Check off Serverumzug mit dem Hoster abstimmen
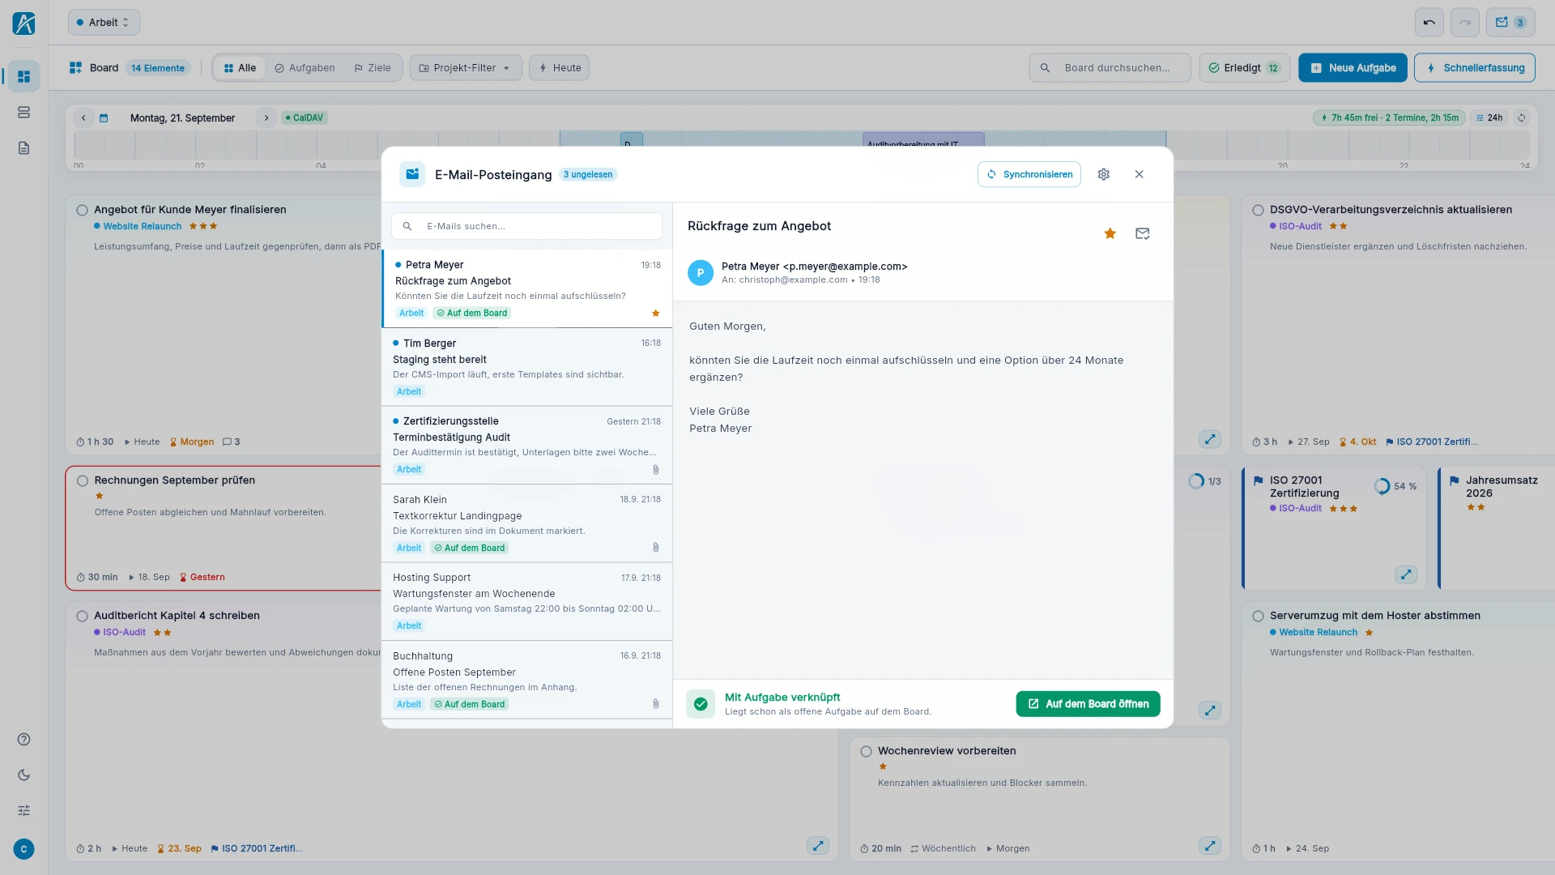Image resolution: width=1555 pixels, height=875 pixels. (1258, 616)
